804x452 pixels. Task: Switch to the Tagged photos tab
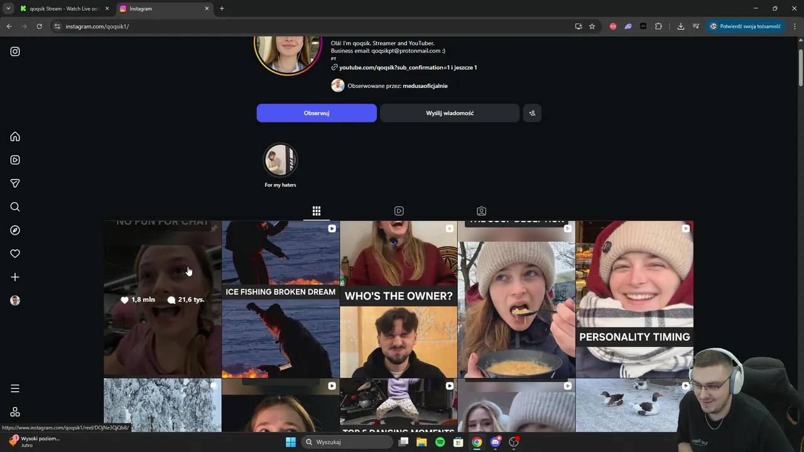click(481, 211)
